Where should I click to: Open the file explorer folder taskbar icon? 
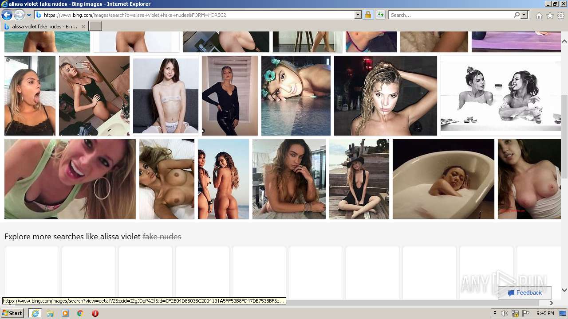tap(50, 313)
